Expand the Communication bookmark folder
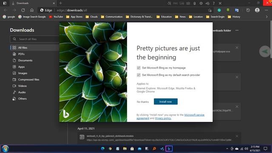 coord(112,17)
